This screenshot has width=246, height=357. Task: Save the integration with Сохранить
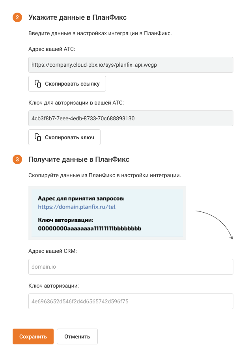[33, 336]
